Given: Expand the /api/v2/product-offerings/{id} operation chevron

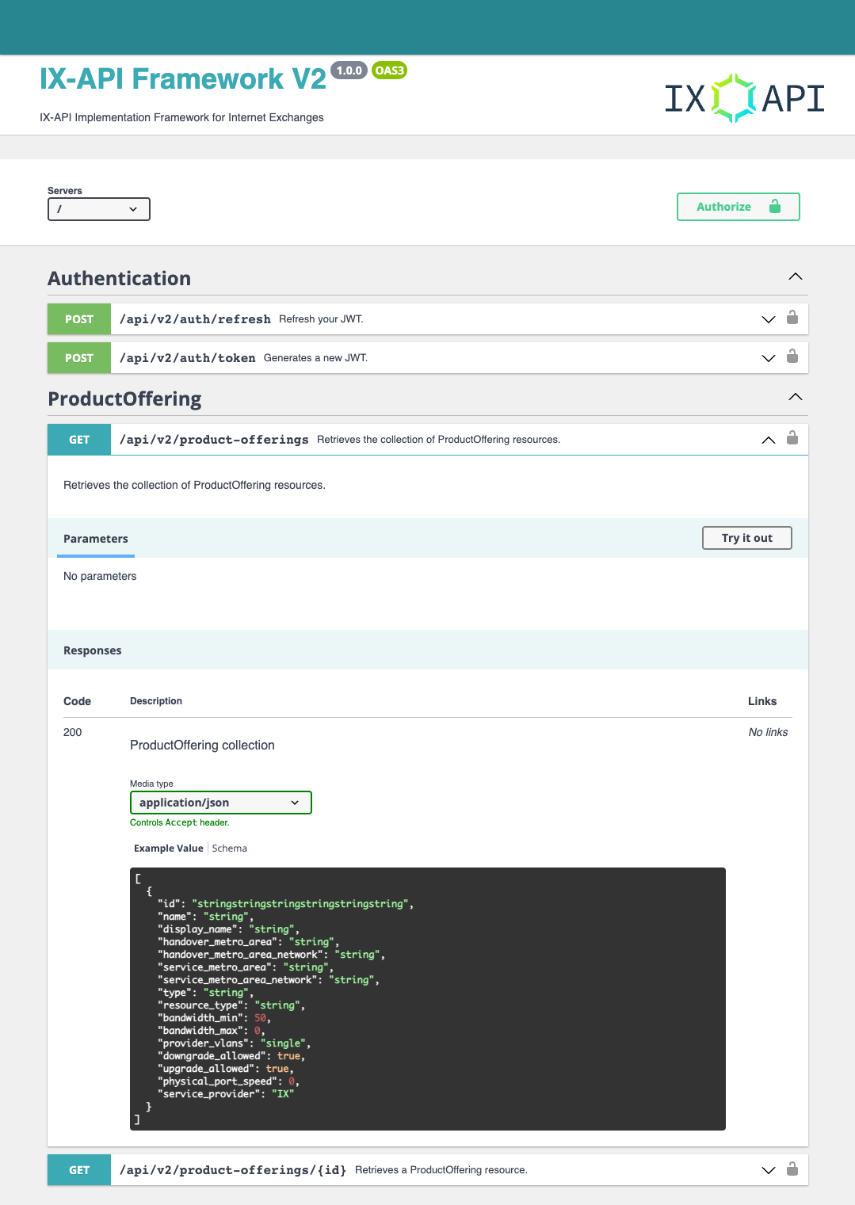Looking at the screenshot, I should pos(768,1170).
